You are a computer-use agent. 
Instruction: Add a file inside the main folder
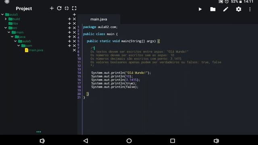pyautogui.click(x=69, y=32)
